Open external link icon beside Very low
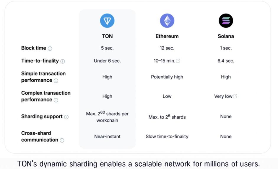Screen dimensions: 278x169 235,96
